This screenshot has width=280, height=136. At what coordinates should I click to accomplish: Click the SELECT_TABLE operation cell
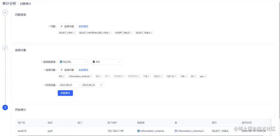220,131
